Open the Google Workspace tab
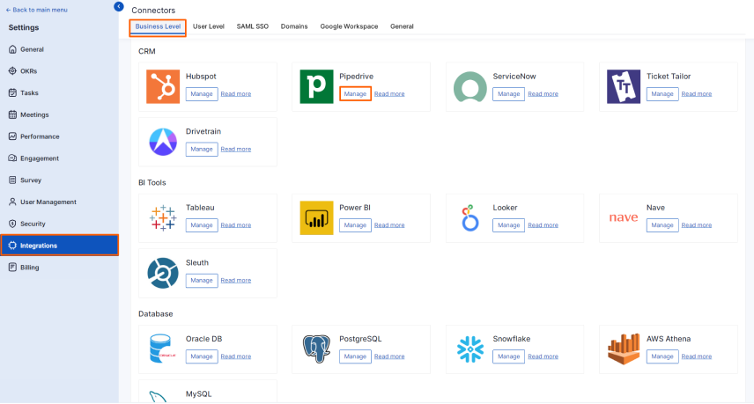 pos(349,26)
